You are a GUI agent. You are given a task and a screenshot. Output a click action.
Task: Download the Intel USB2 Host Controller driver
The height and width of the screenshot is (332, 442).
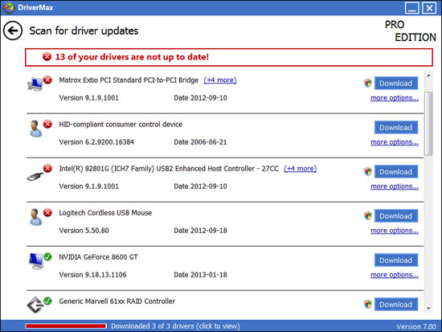[x=396, y=172]
